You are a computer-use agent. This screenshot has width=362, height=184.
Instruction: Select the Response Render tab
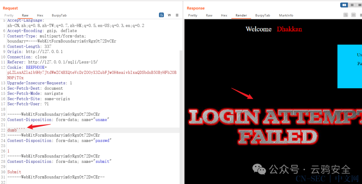click(241, 15)
